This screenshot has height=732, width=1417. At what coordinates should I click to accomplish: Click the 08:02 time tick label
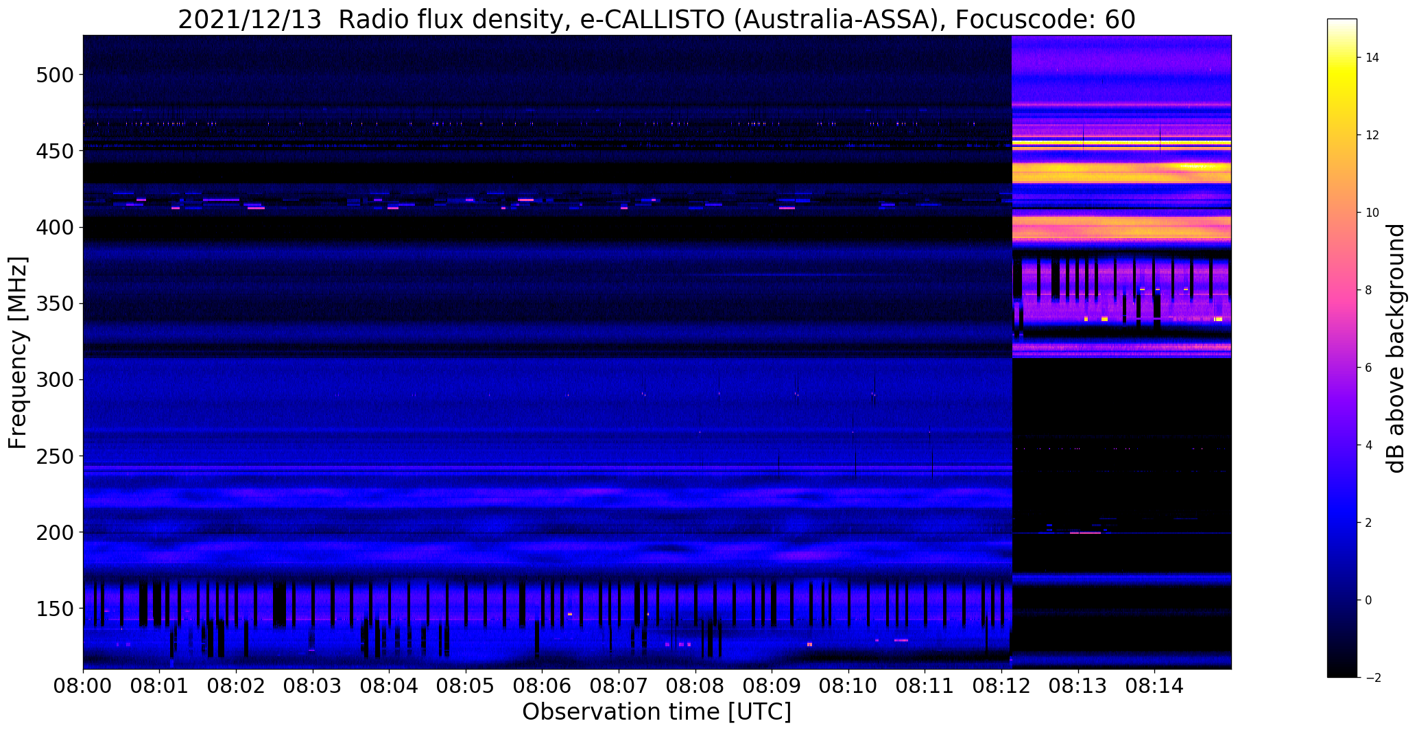(x=237, y=685)
